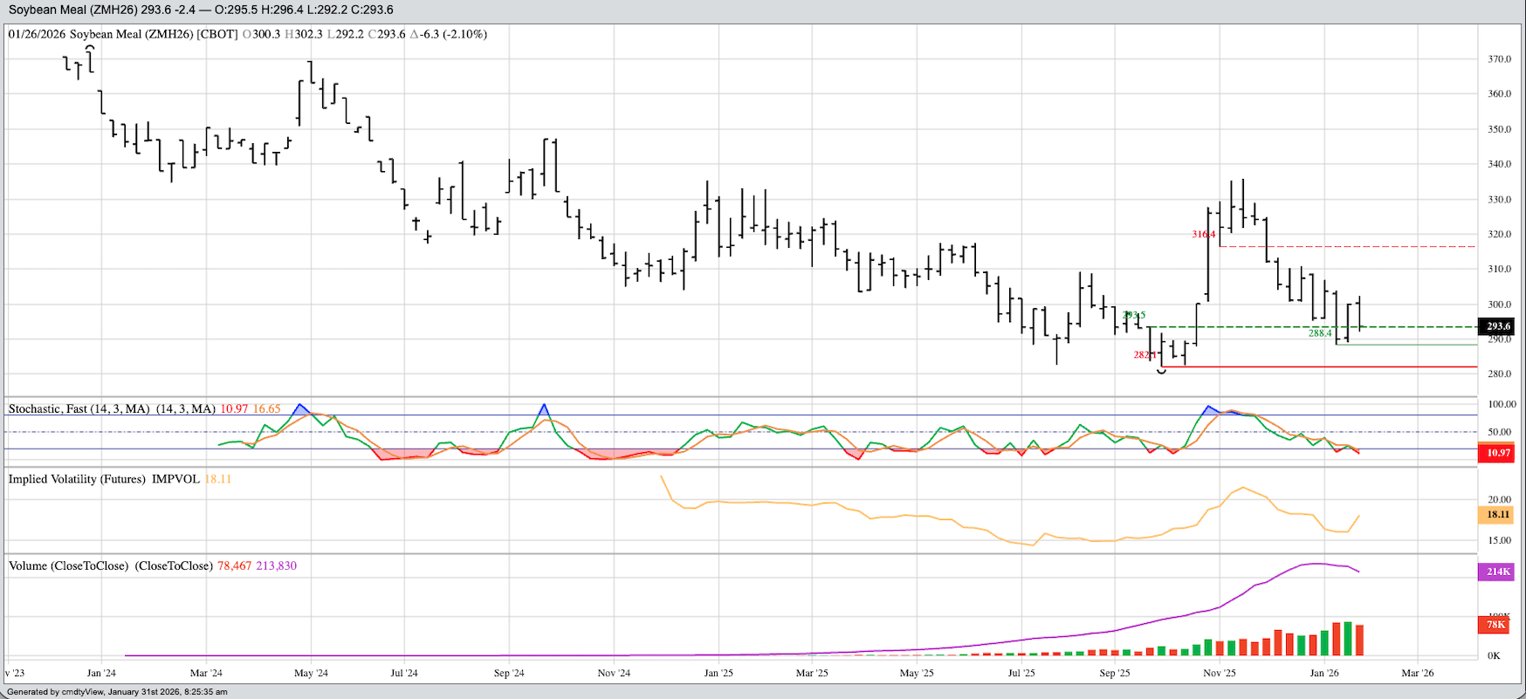Image resolution: width=1526 pixels, height=699 pixels.
Task: Click the Volume (CloseToClose) panel title
Action: click(x=110, y=565)
